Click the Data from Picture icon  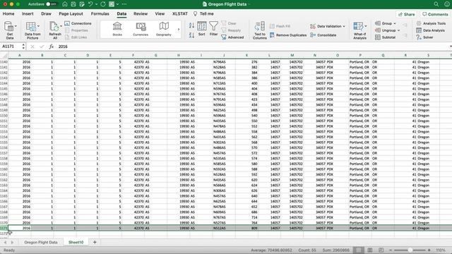coord(30,27)
